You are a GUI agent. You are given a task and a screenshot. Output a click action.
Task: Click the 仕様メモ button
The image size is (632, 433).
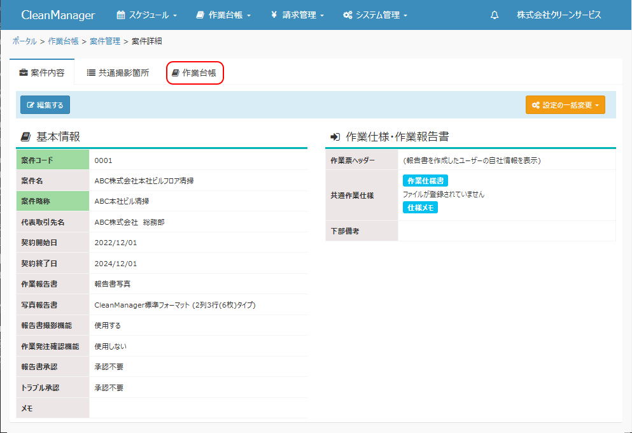[420, 208]
